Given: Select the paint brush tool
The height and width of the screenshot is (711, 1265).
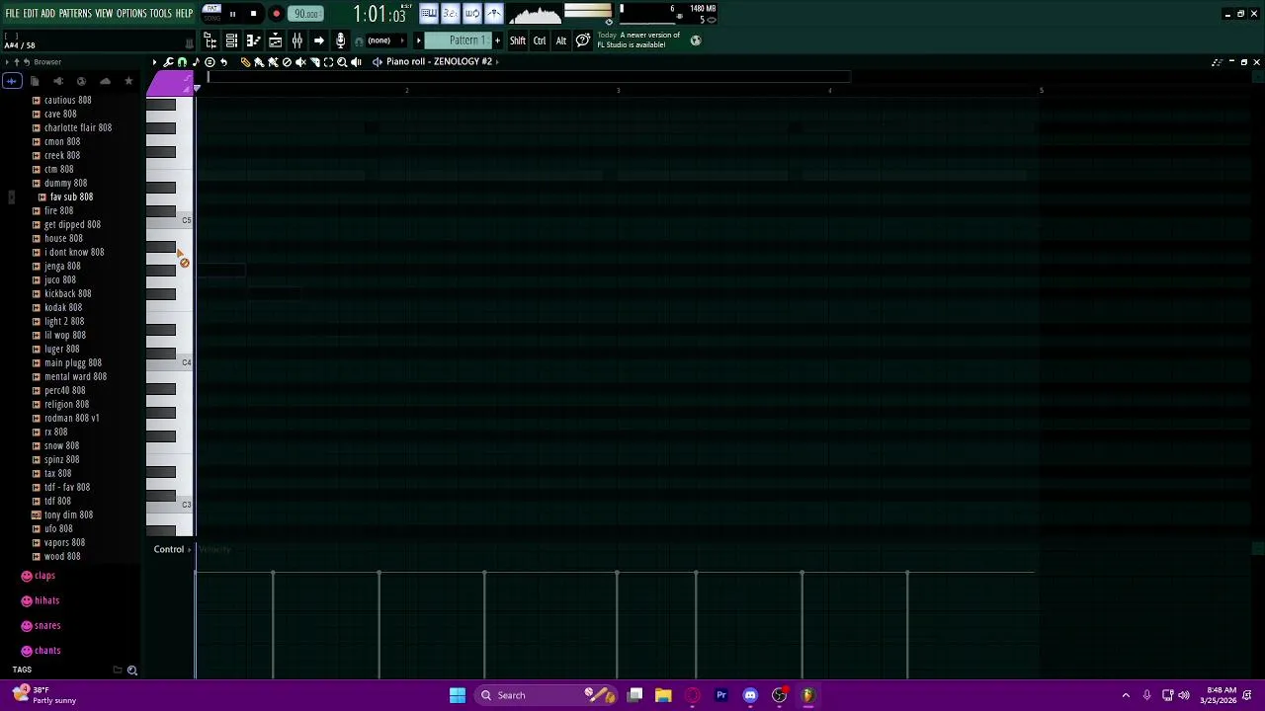Looking at the screenshot, I should [x=259, y=61].
